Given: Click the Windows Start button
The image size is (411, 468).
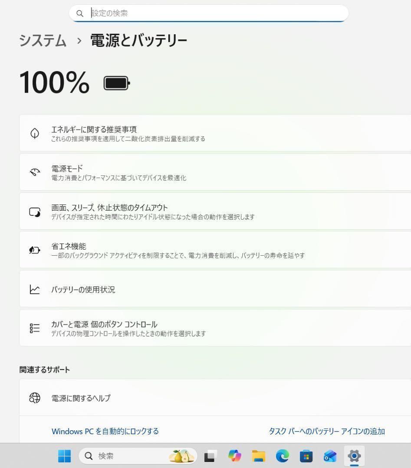Looking at the screenshot, I should point(65,456).
